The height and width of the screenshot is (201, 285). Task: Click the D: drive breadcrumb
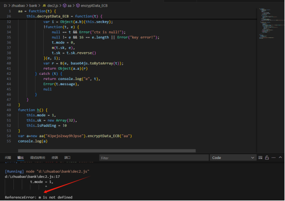(x=6, y=6)
